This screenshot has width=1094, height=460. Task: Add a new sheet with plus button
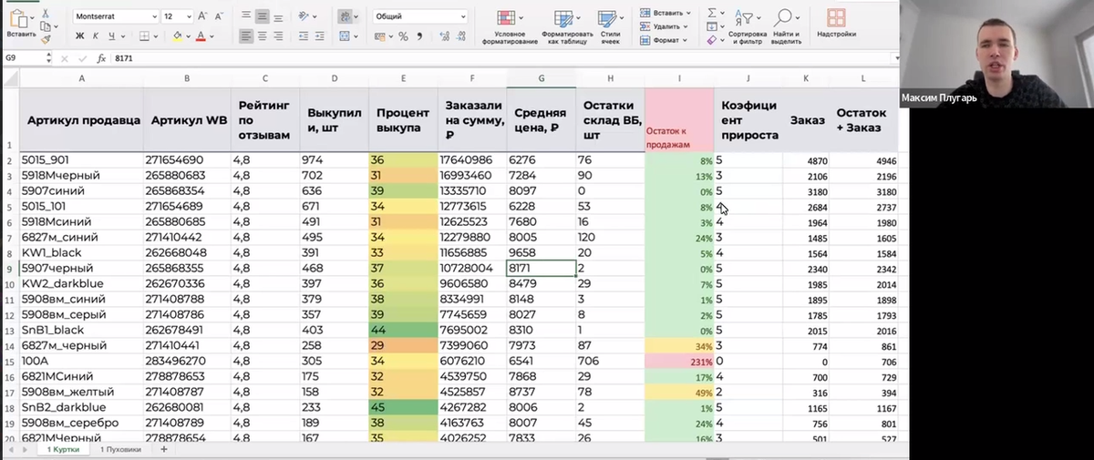coord(164,449)
